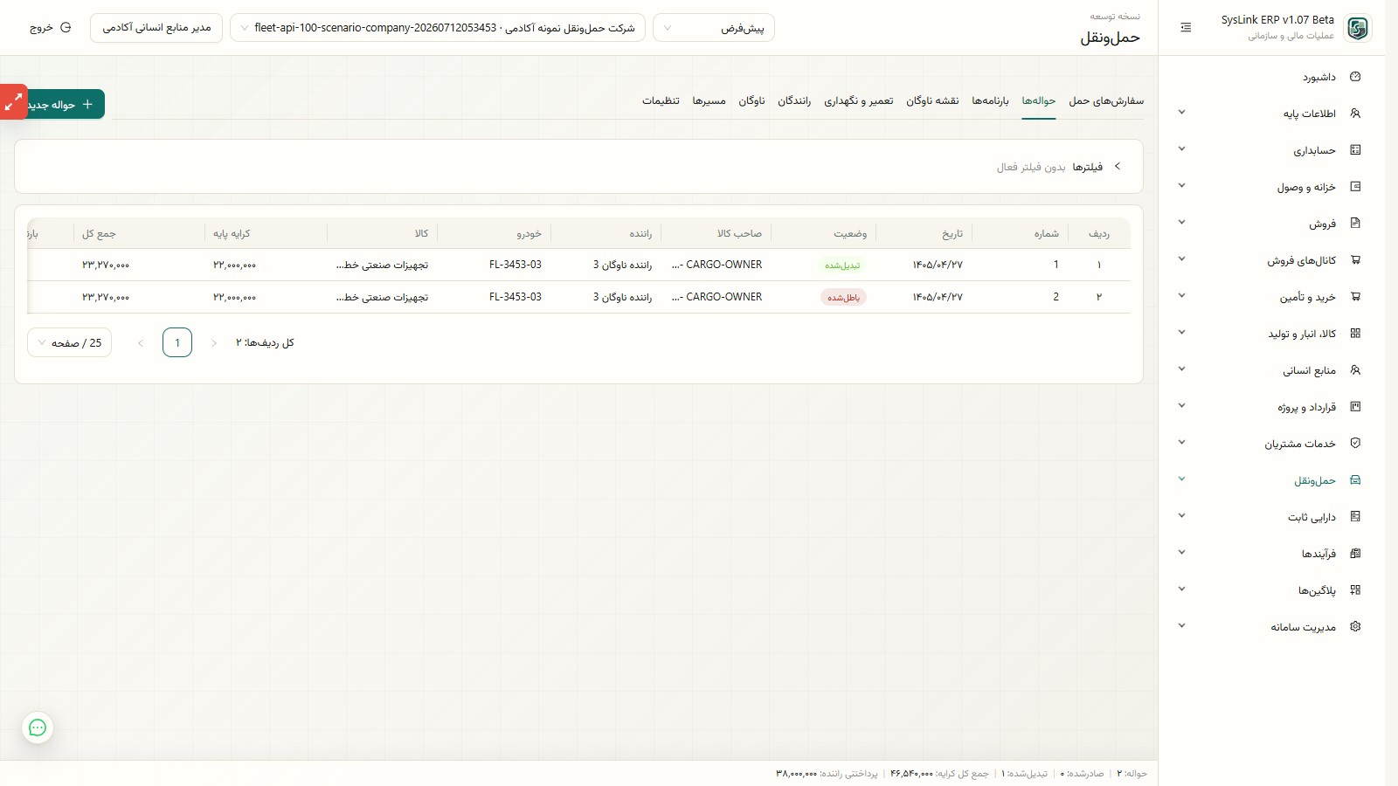The height and width of the screenshot is (786, 1398).
Task: Click the فرآیندها processes icon
Action: (1355, 554)
